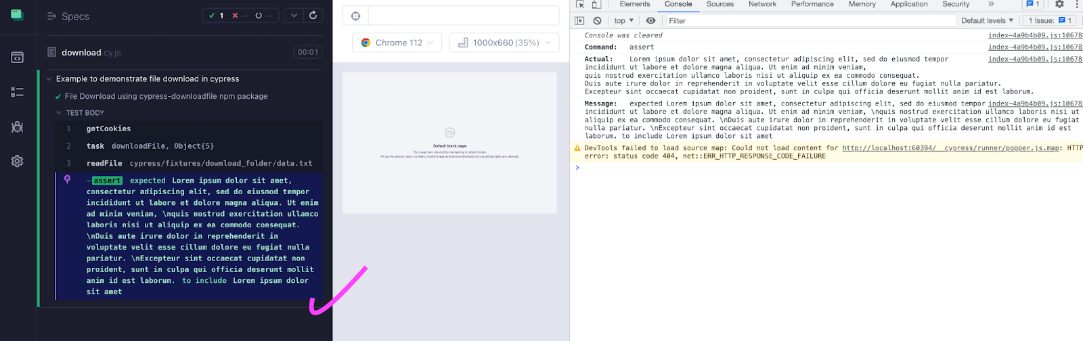
Task: Click the green assert badge
Action: (108, 181)
